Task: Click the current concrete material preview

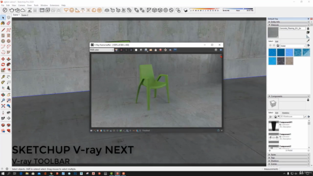Action: [x=273, y=32]
